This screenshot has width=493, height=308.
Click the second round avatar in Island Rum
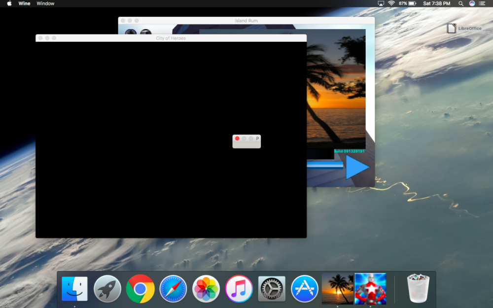click(x=145, y=33)
